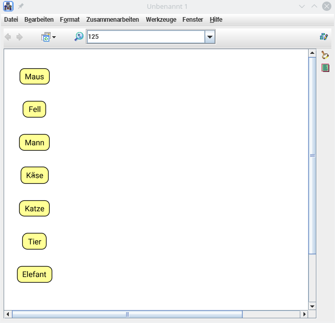The width and height of the screenshot is (335, 323).
Task: Open the Datei menu
Action: point(11,20)
